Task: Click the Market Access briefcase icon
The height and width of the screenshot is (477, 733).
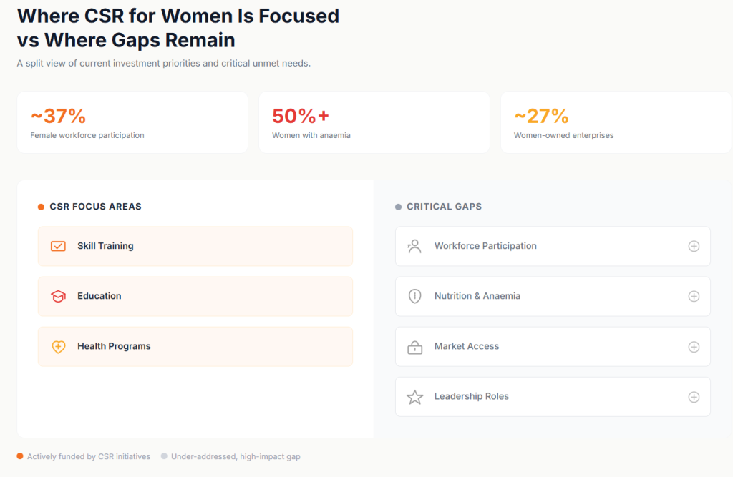Action: coord(414,347)
